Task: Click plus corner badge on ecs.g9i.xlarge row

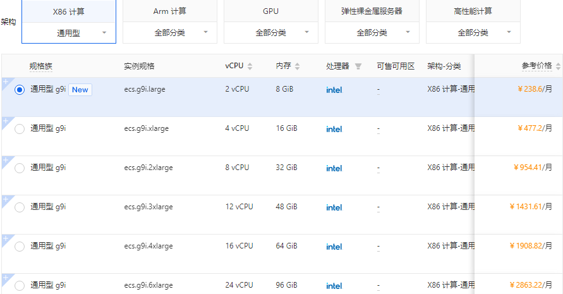Action: point(6,121)
